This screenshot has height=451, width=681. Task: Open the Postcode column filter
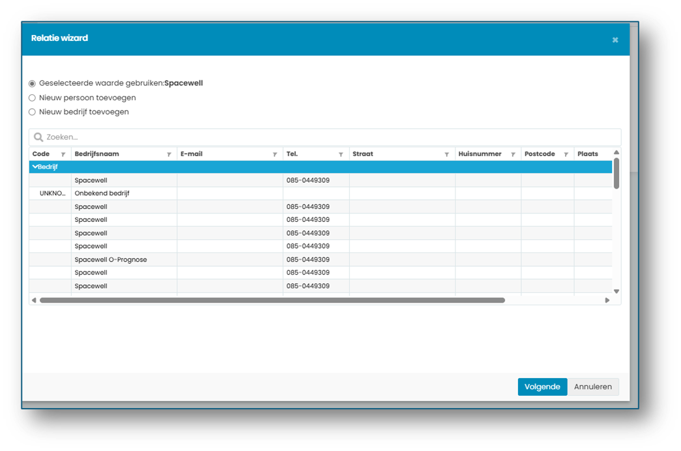(x=566, y=154)
